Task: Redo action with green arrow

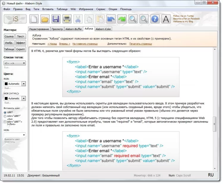Action: 122,19
